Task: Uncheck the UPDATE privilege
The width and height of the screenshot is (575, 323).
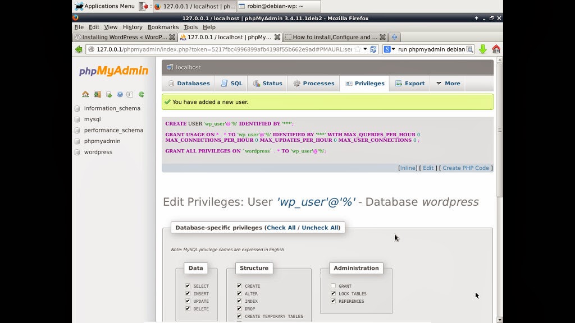Action: pos(188,301)
